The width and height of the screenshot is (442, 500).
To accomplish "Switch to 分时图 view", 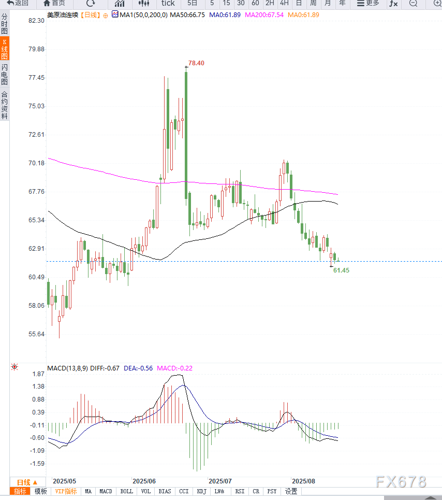I will [5, 24].
